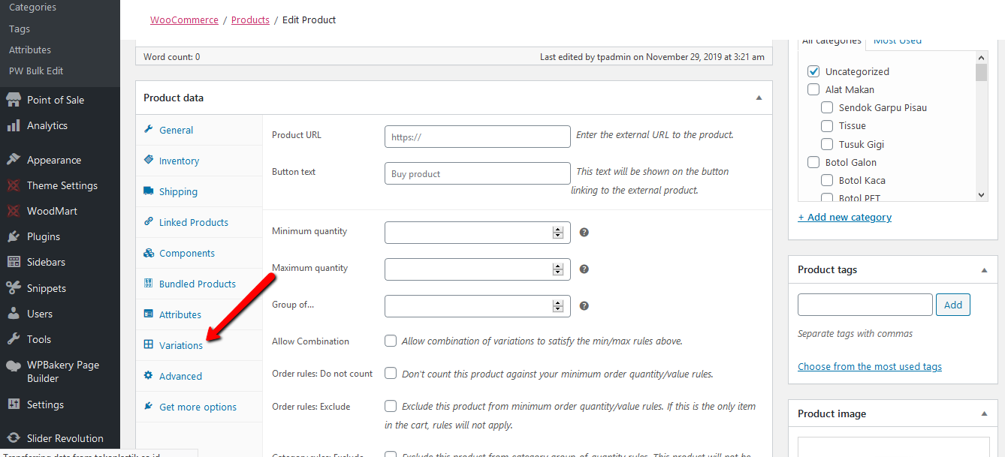
Task: Collapse the Product image panel
Action: click(x=984, y=413)
